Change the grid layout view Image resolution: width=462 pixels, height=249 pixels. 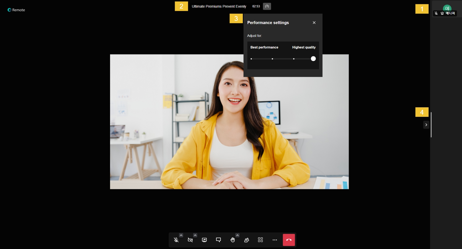[x=260, y=240]
